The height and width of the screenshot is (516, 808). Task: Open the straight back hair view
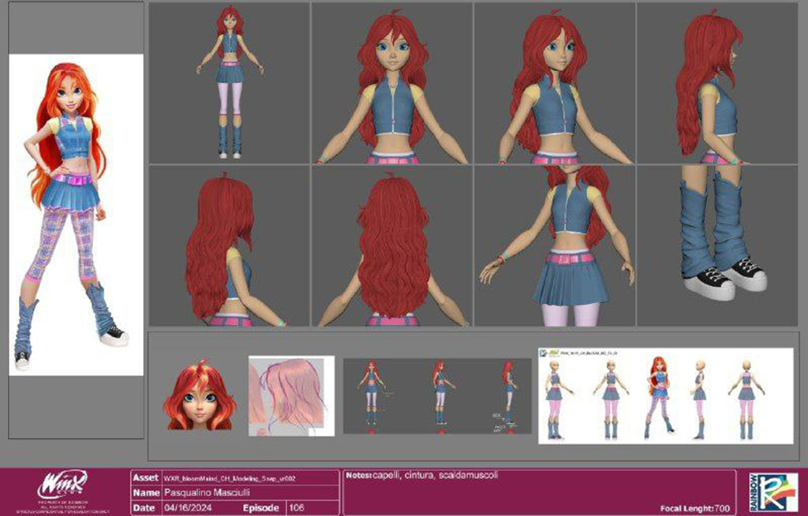coord(392,246)
